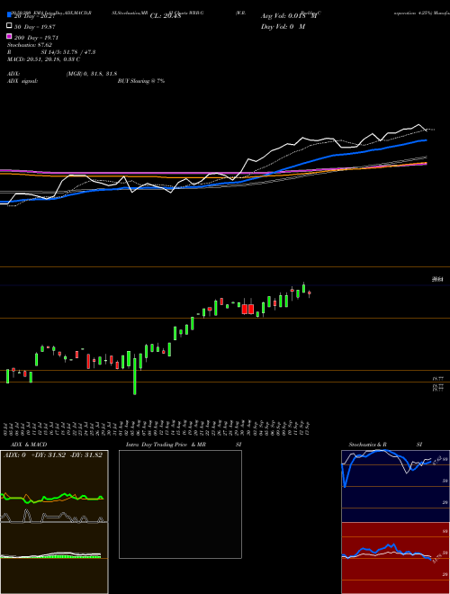Viewport: 450px width, 594px height.
Task: Click the white 50 Day legend swatch
Action: [9, 26]
